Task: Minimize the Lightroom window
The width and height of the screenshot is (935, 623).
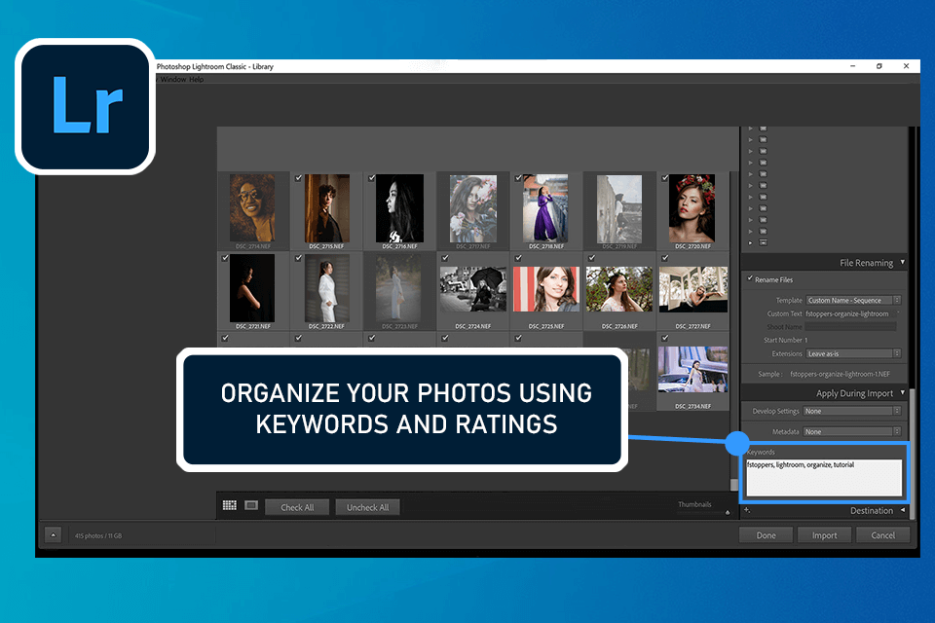Action: [853, 66]
